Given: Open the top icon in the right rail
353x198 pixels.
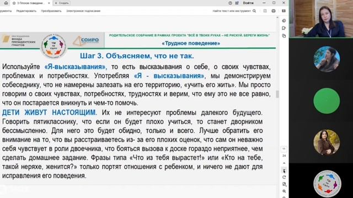Looking at the screenshot, I should point(284,21).
